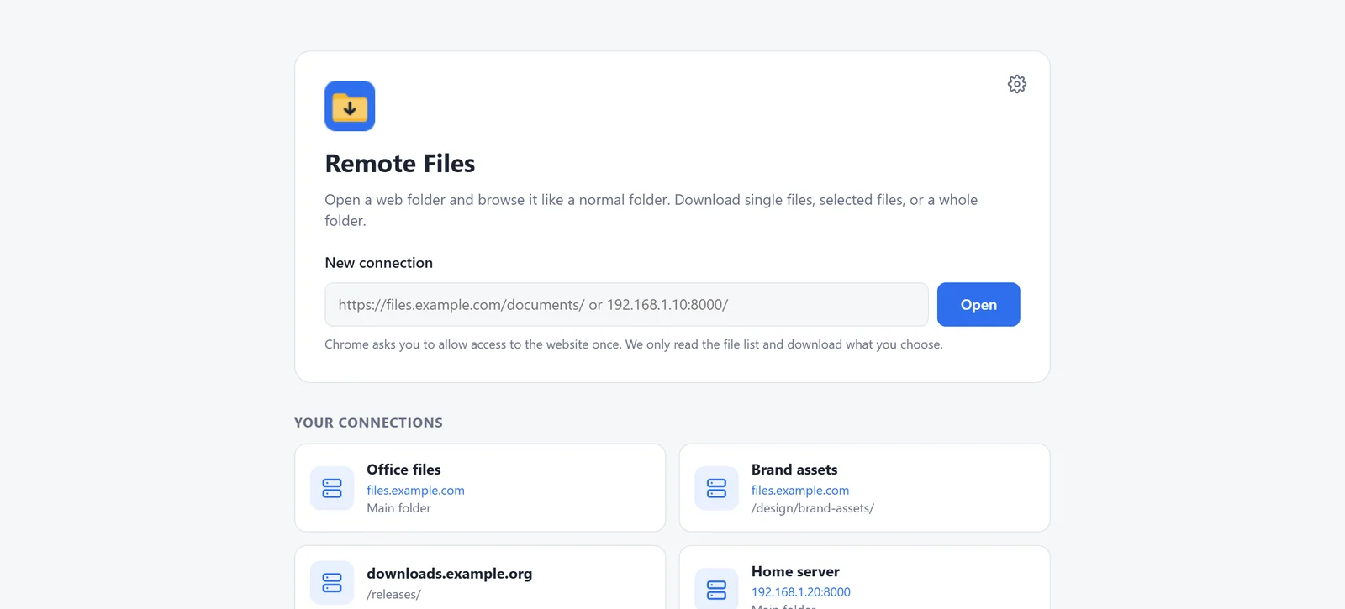
Task: Open the files.example.com link under Office files
Action: tap(415, 491)
